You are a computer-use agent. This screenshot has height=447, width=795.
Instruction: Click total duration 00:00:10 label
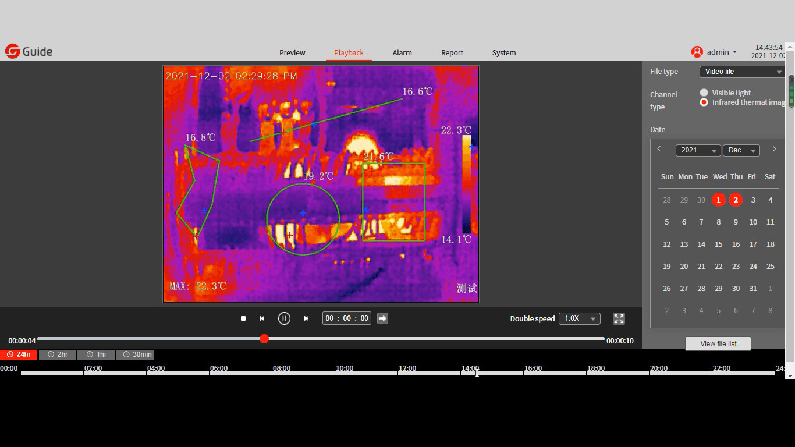[x=620, y=341]
